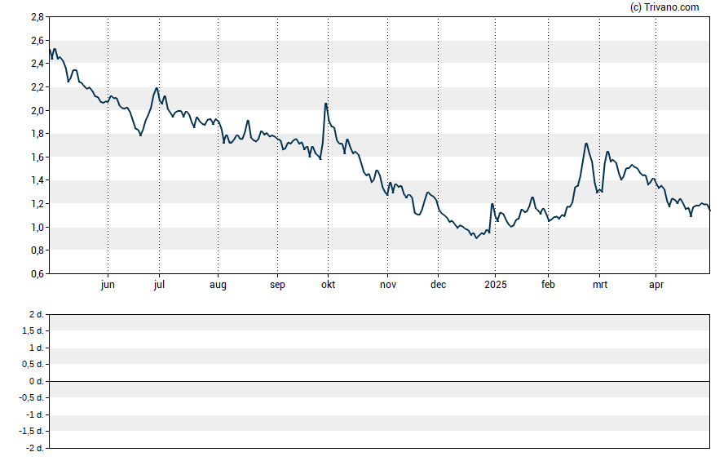
Task: Click the lowest price point before 2025
Action: point(476,238)
